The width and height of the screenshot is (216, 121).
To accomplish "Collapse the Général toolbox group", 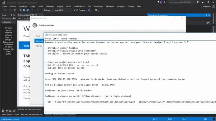I will [x=3, y=22].
